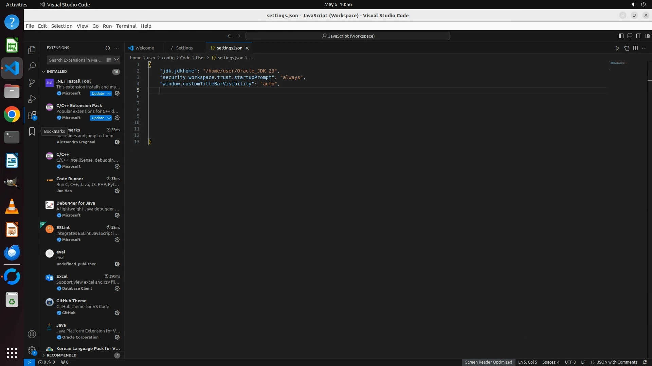The image size is (652, 366).
Task: Click the Accounts icon
Action: click(x=32, y=334)
